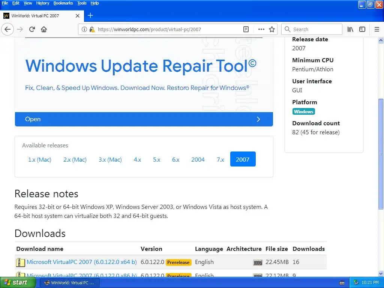
Task: Select the 7.x release
Action: tap(220, 159)
